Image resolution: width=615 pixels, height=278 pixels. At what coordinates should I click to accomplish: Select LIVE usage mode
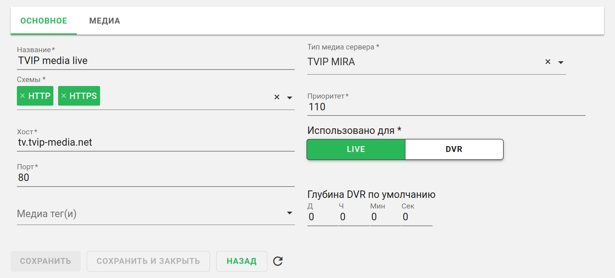356,150
